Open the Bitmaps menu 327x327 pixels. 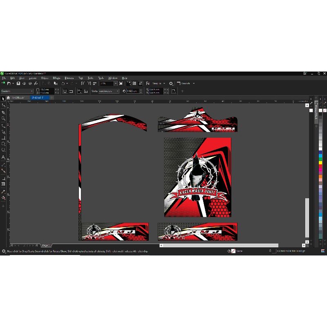point(69,78)
